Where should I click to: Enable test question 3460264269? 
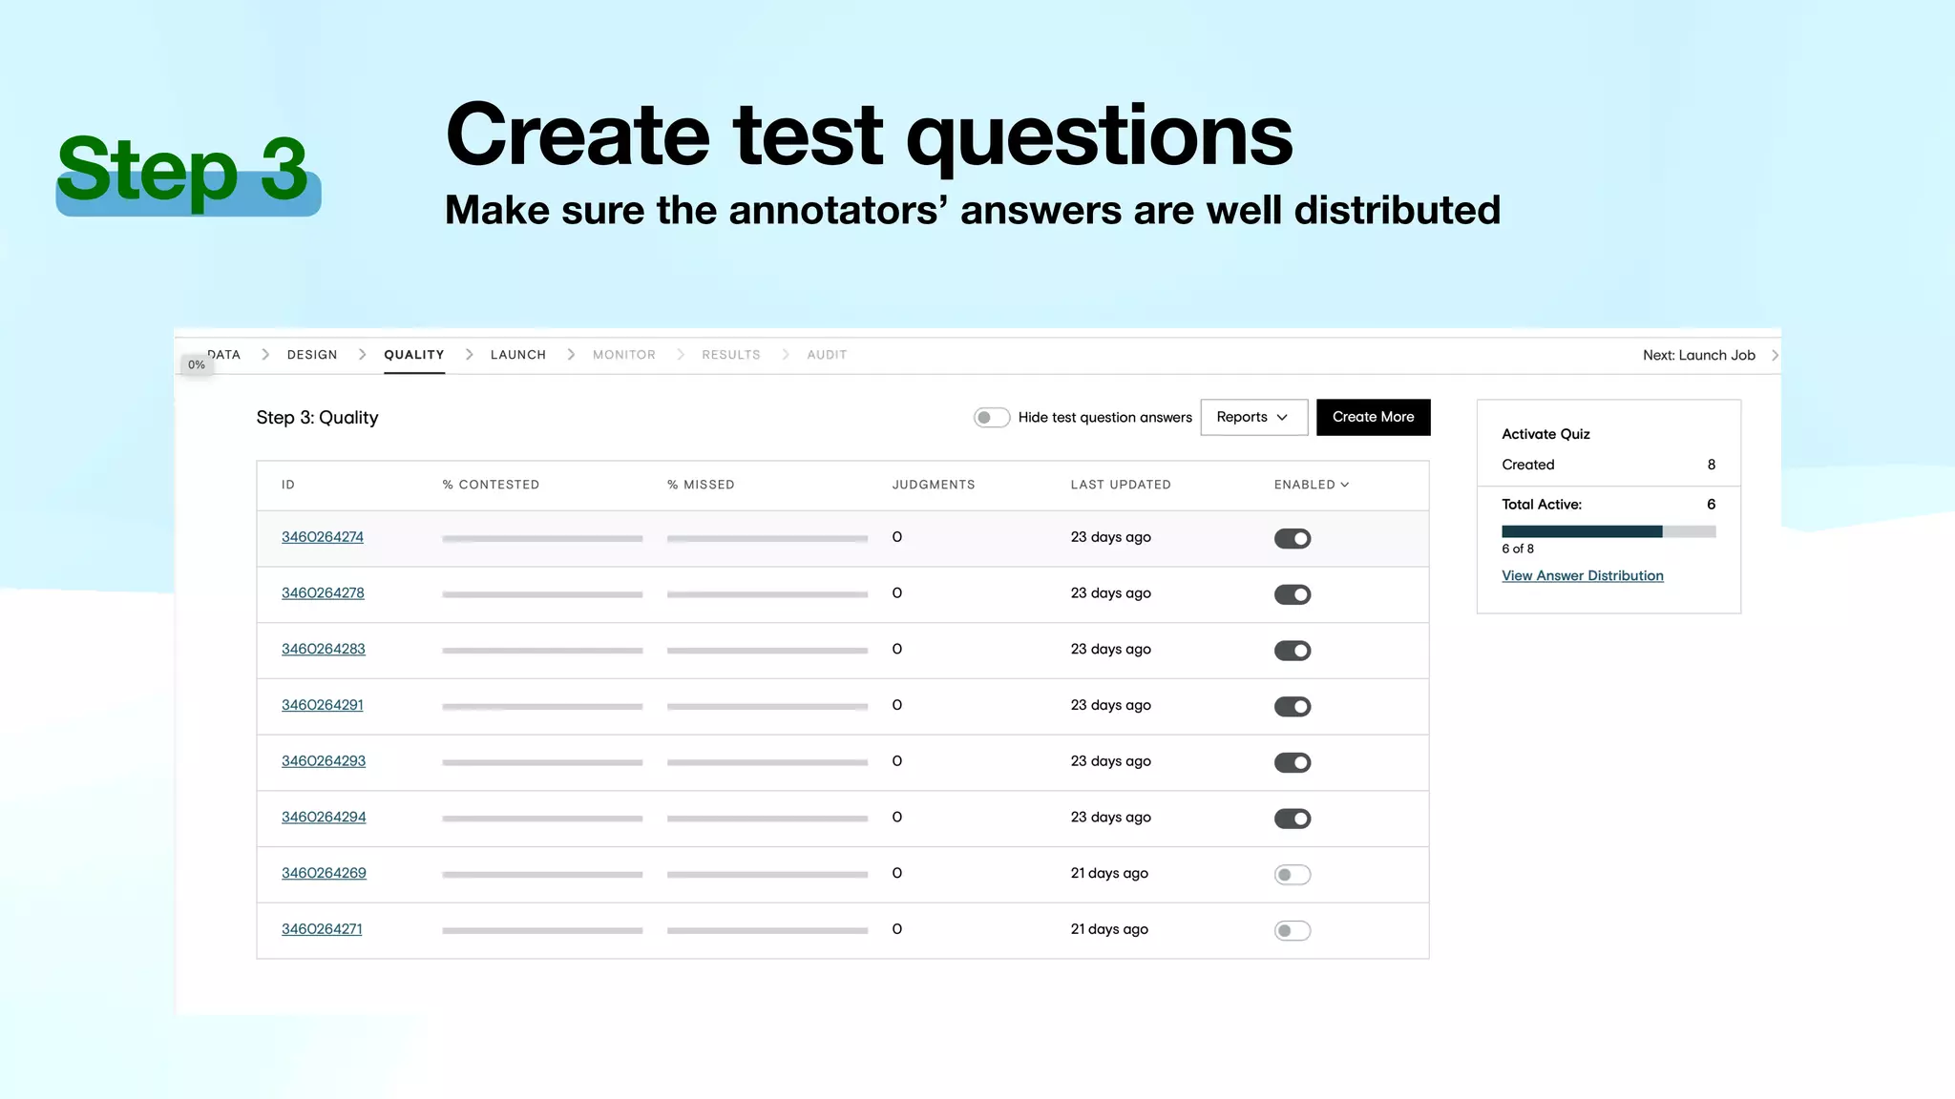click(1292, 875)
